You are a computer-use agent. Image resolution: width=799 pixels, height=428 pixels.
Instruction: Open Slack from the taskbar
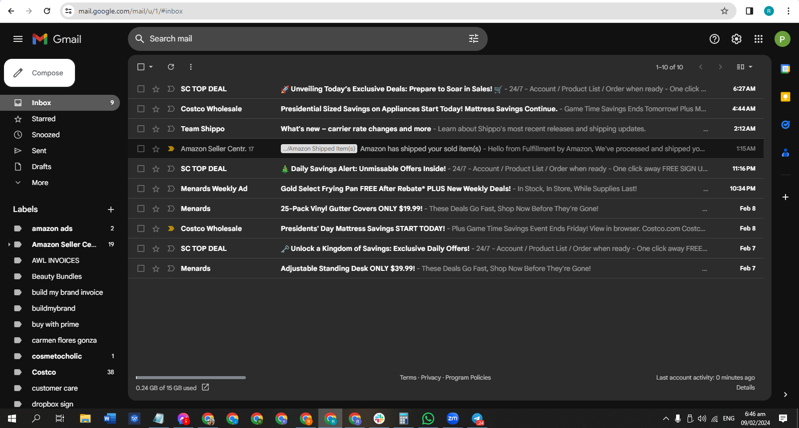click(379, 419)
